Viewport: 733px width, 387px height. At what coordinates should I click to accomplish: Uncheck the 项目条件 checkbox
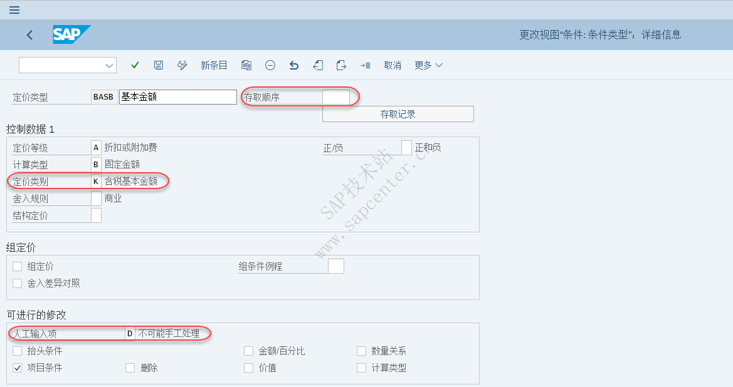[17, 368]
